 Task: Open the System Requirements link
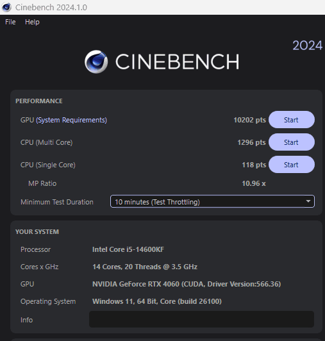(x=72, y=120)
